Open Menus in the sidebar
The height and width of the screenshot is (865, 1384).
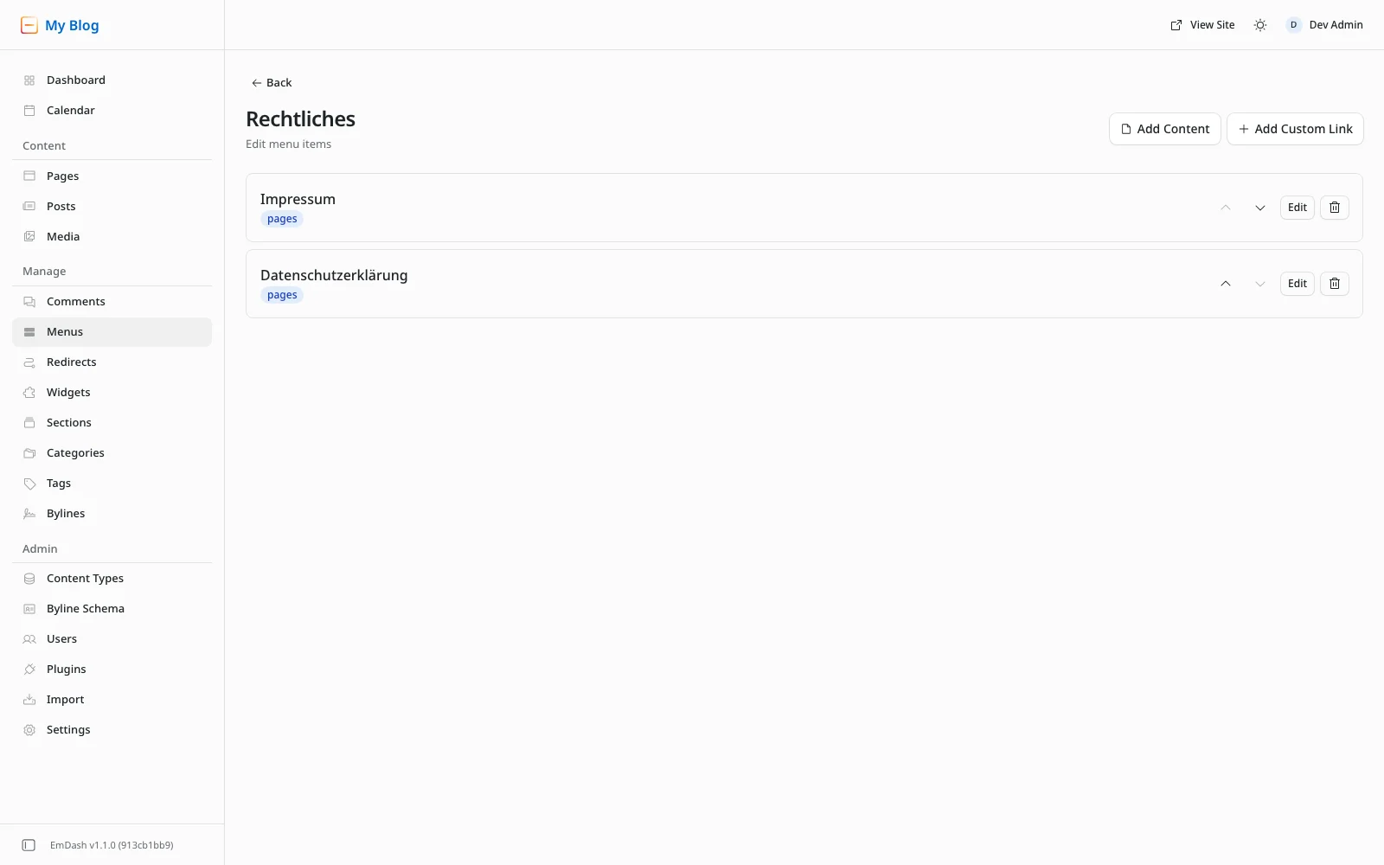pyautogui.click(x=112, y=332)
